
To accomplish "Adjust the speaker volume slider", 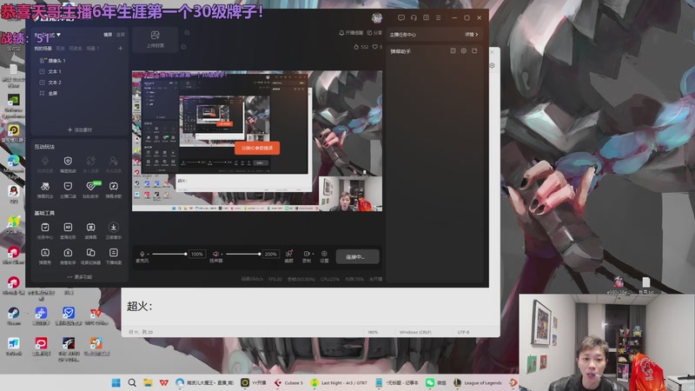I will [x=243, y=254].
